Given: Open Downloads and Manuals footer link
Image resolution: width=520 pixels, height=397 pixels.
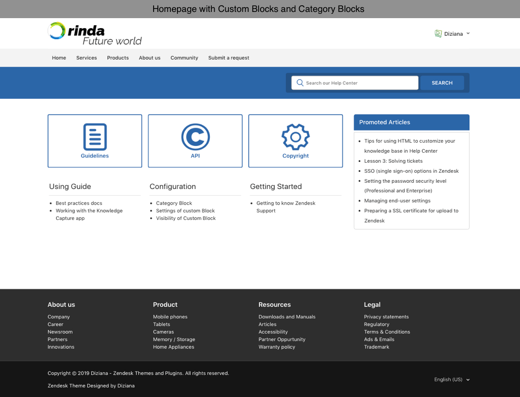Looking at the screenshot, I should 287,317.
